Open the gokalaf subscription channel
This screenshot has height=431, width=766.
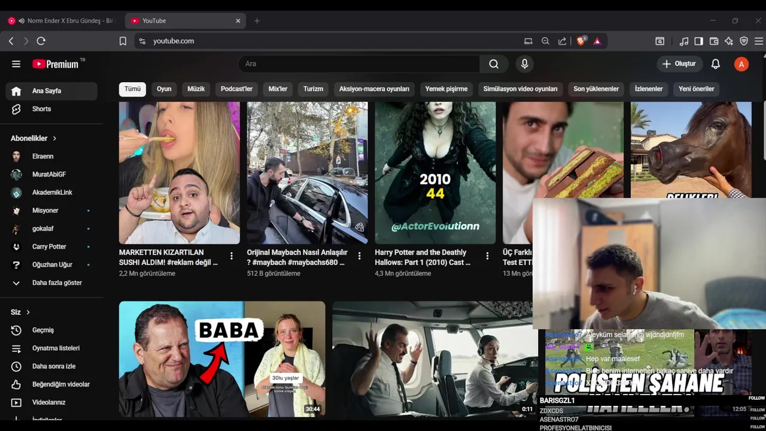tap(51, 229)
